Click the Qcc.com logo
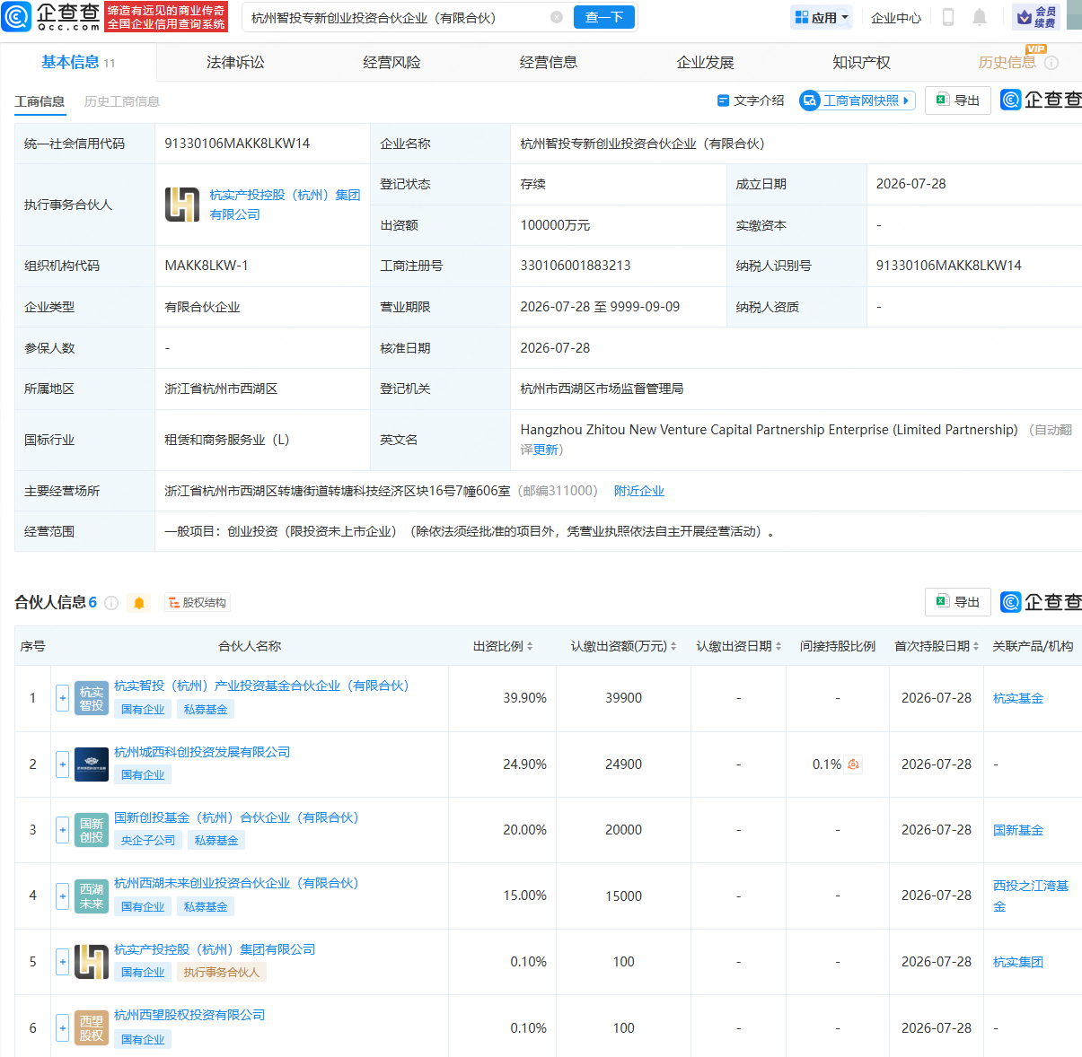The width and height of the screenshot is (1082, 1057). 51,16
